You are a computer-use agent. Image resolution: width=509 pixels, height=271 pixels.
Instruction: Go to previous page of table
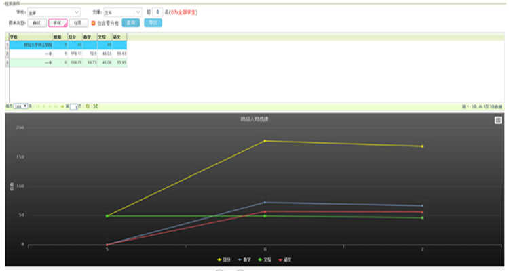coord(43,106)
